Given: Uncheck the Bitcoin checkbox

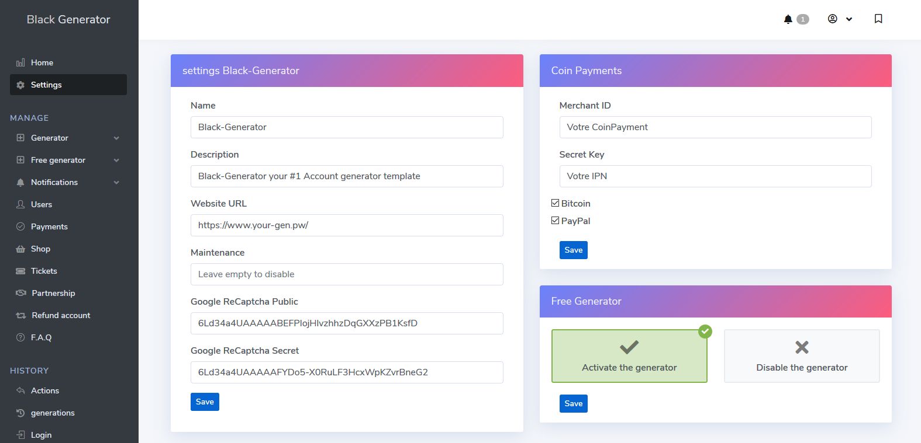Looking at the screenshot, I should point(555,203).
